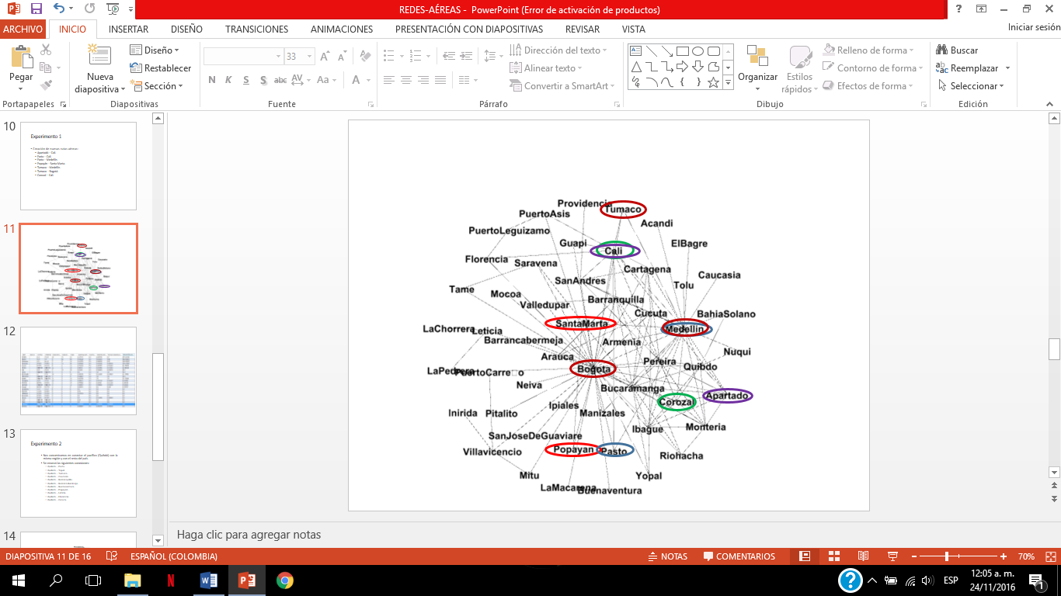Click Convertir a SmartArt button
The height and width of the screenshot is (596, 1061).
[562, 86]
